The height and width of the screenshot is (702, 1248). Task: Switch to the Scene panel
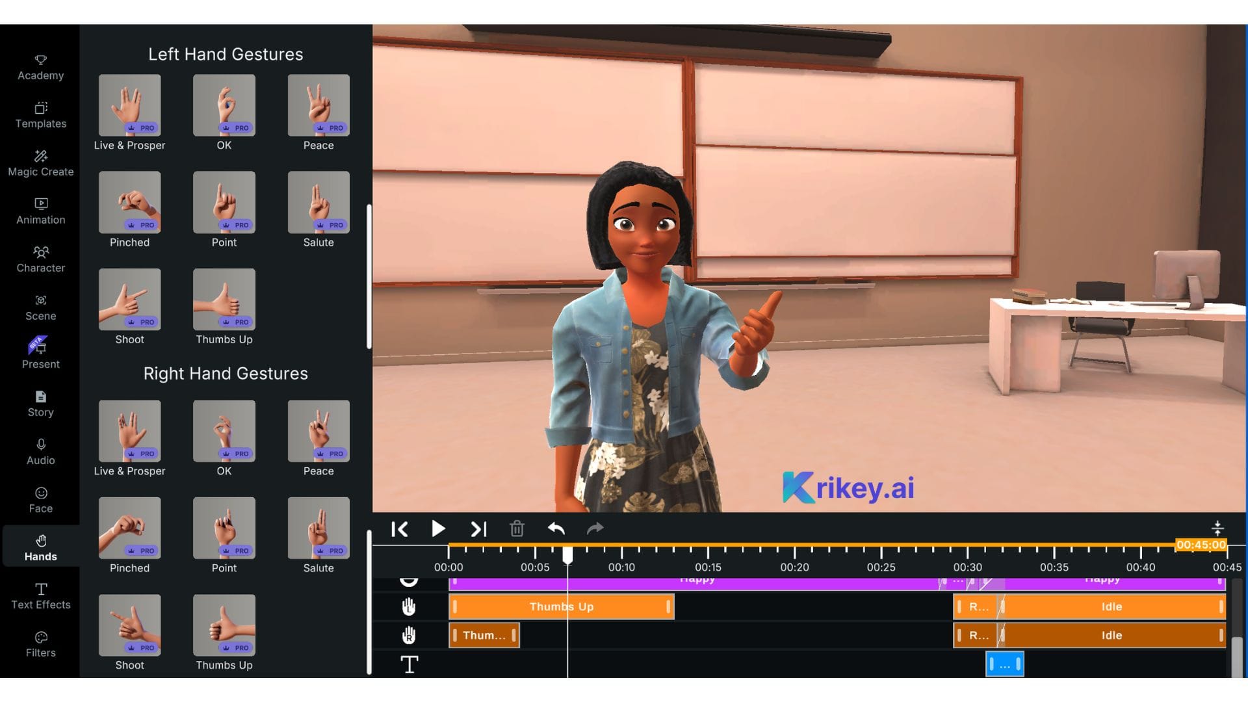point(40,307)
